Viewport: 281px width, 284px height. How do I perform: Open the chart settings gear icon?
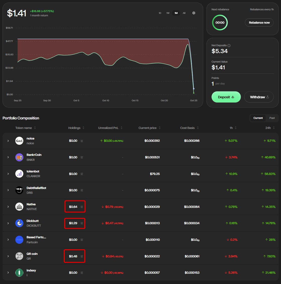point(194,13)
